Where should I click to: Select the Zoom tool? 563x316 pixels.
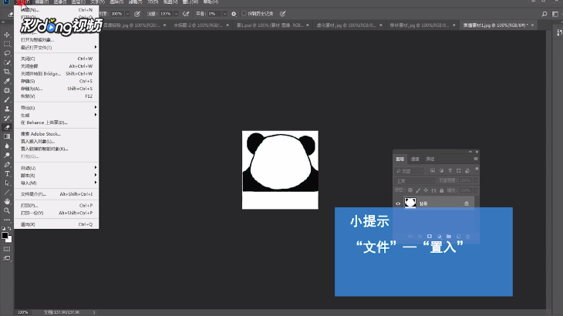7,210
